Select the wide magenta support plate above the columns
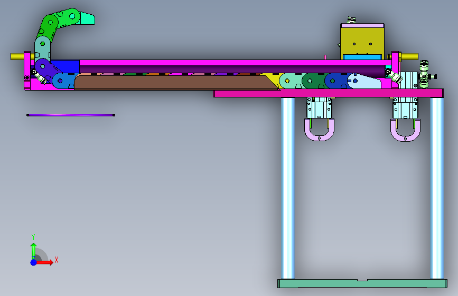Image resolution: width=458 pixels, height=296 pixels. coord(328,93)
